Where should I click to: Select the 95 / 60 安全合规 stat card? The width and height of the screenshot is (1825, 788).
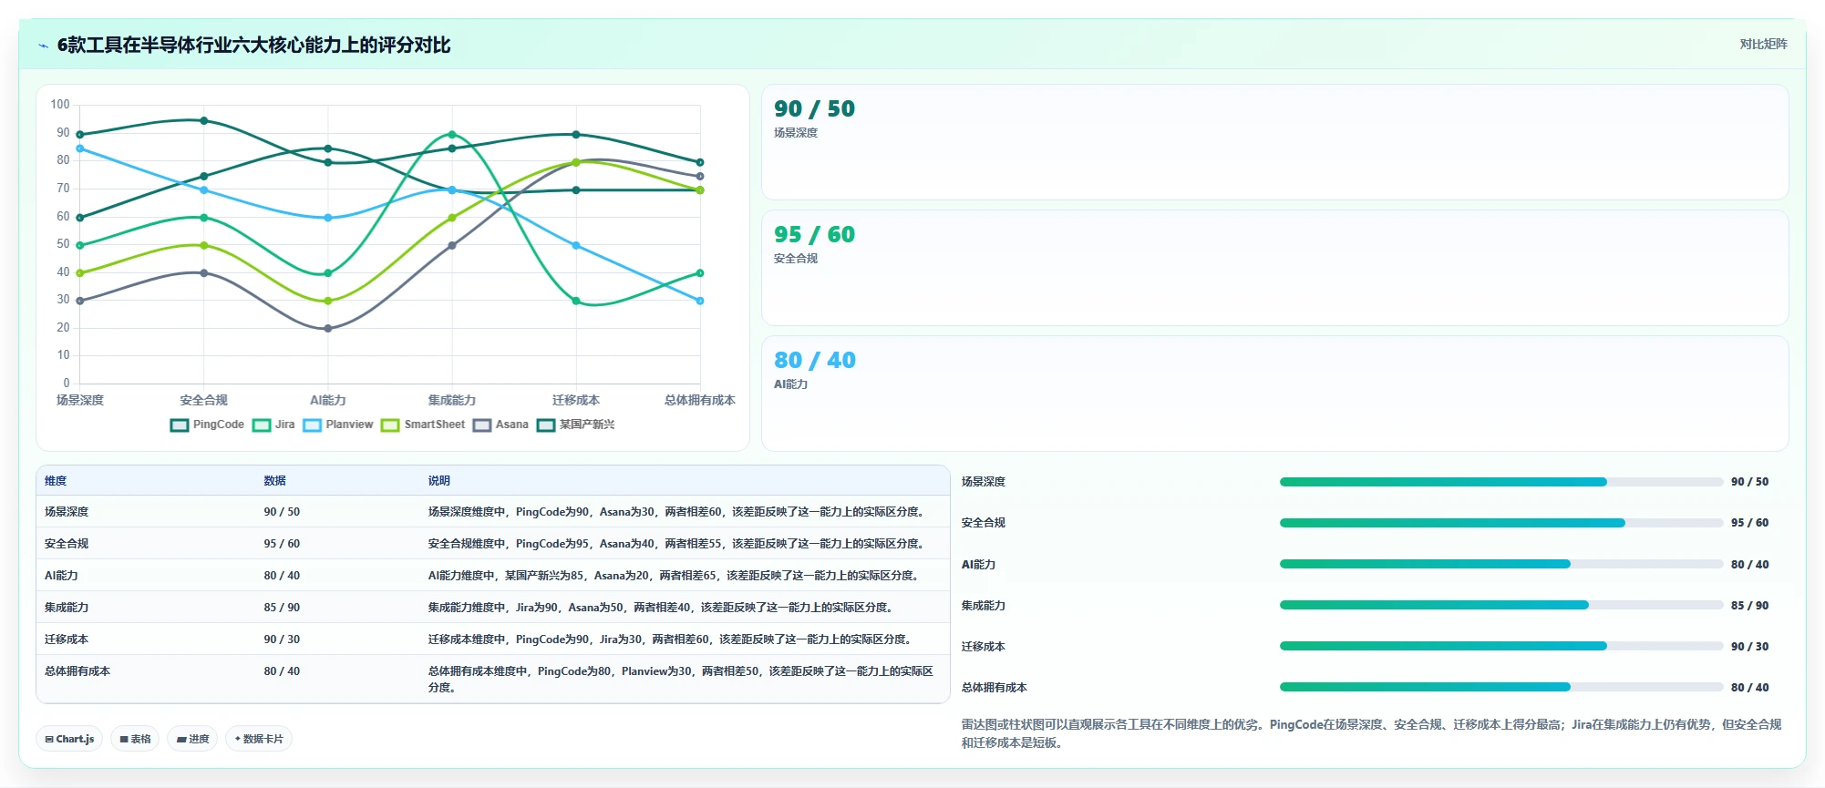tap(1274, 268)
